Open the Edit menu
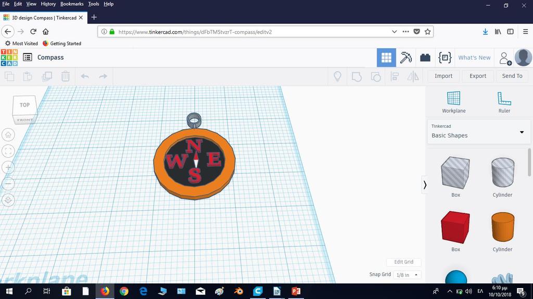533x299 pixels. 18,4
